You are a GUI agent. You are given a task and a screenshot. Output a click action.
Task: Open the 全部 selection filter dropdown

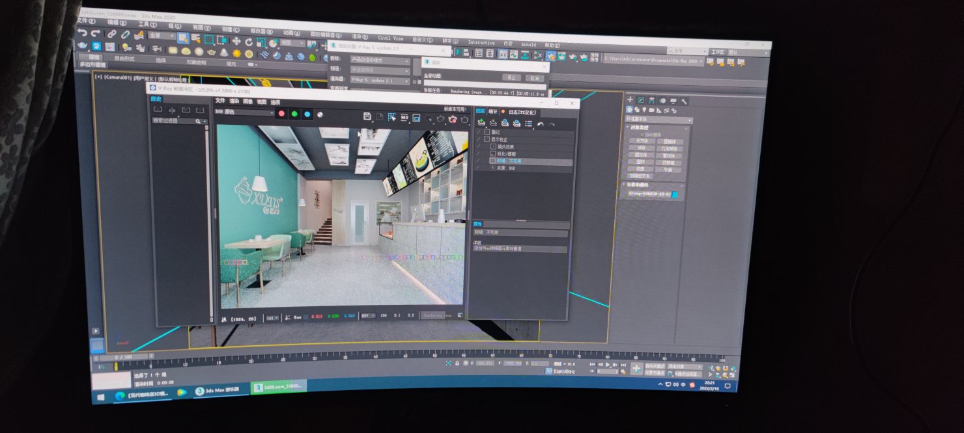click(160, 35)
